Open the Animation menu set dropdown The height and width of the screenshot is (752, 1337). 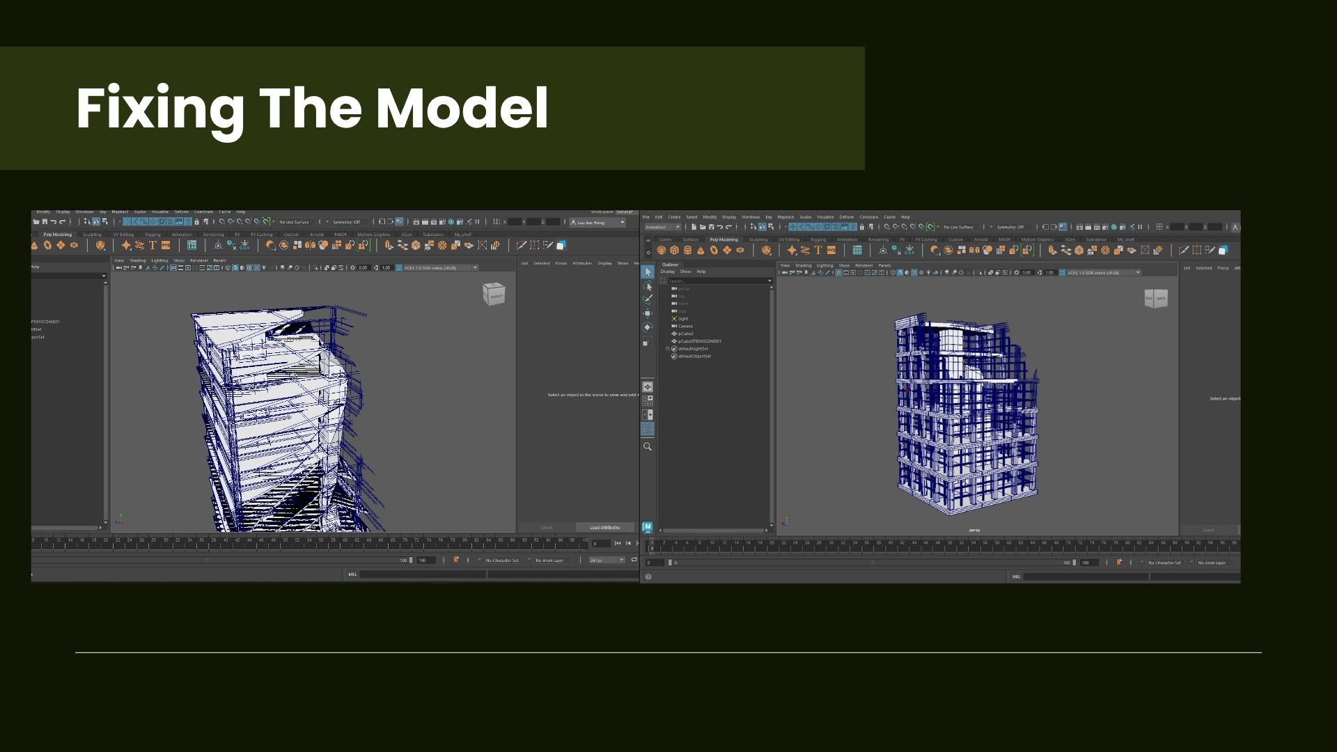(663, 227)
